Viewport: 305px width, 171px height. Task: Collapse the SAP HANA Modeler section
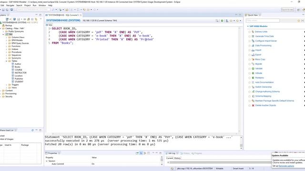coord(248,26)
